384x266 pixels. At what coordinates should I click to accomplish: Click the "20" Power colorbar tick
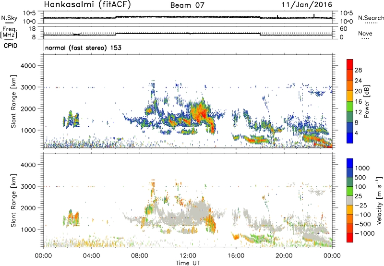click(358, 91)
